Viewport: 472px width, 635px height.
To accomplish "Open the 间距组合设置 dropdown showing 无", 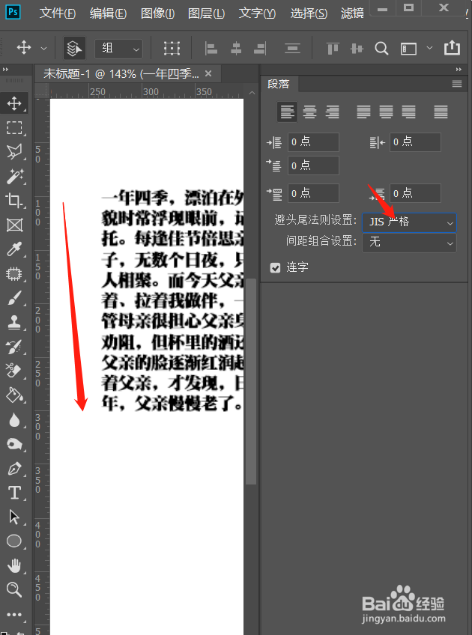I will click(409, 243).
